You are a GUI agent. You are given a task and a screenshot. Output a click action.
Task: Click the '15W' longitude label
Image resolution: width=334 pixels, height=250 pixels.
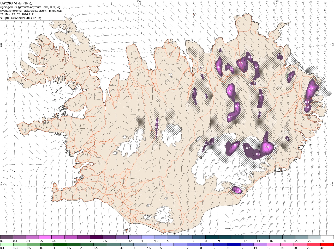click(x=276, y=1)
